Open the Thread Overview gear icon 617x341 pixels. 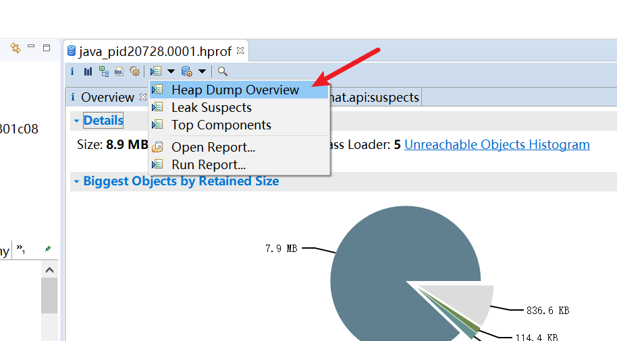(x=134, y=71)
